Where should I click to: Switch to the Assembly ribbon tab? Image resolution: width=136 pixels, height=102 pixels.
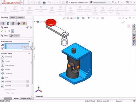coord(5,17)
